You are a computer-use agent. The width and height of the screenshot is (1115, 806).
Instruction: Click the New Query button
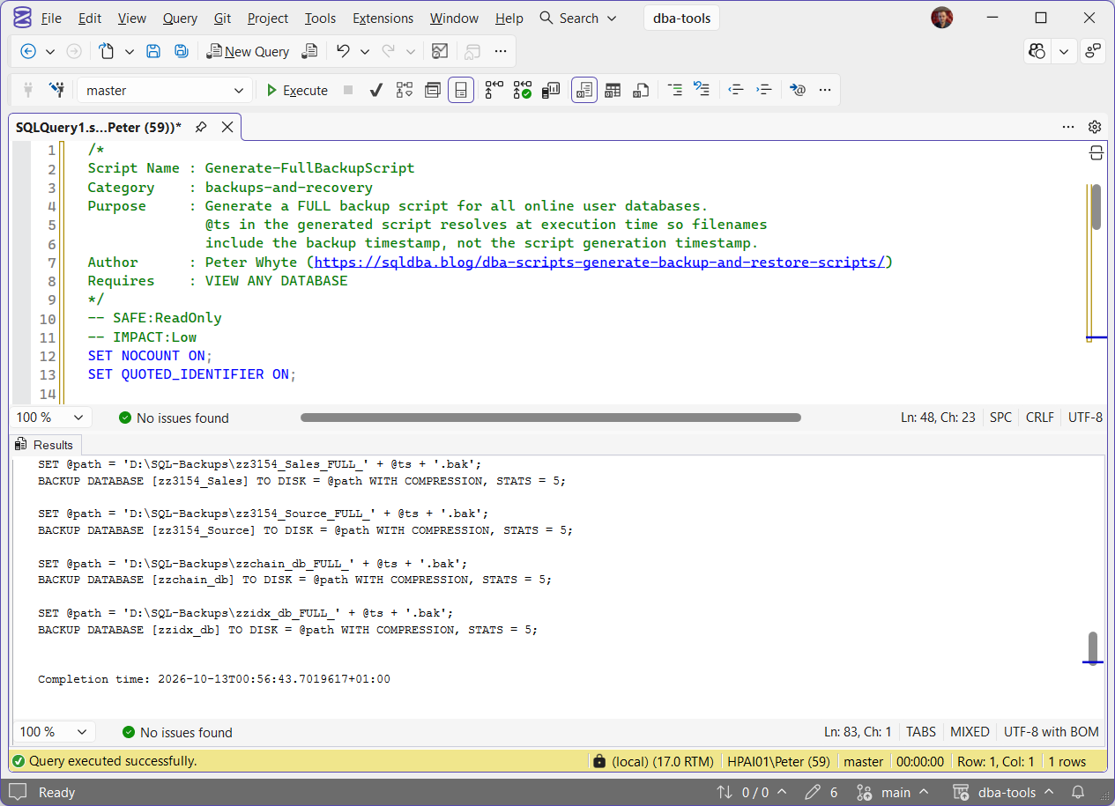pos(248,51)
